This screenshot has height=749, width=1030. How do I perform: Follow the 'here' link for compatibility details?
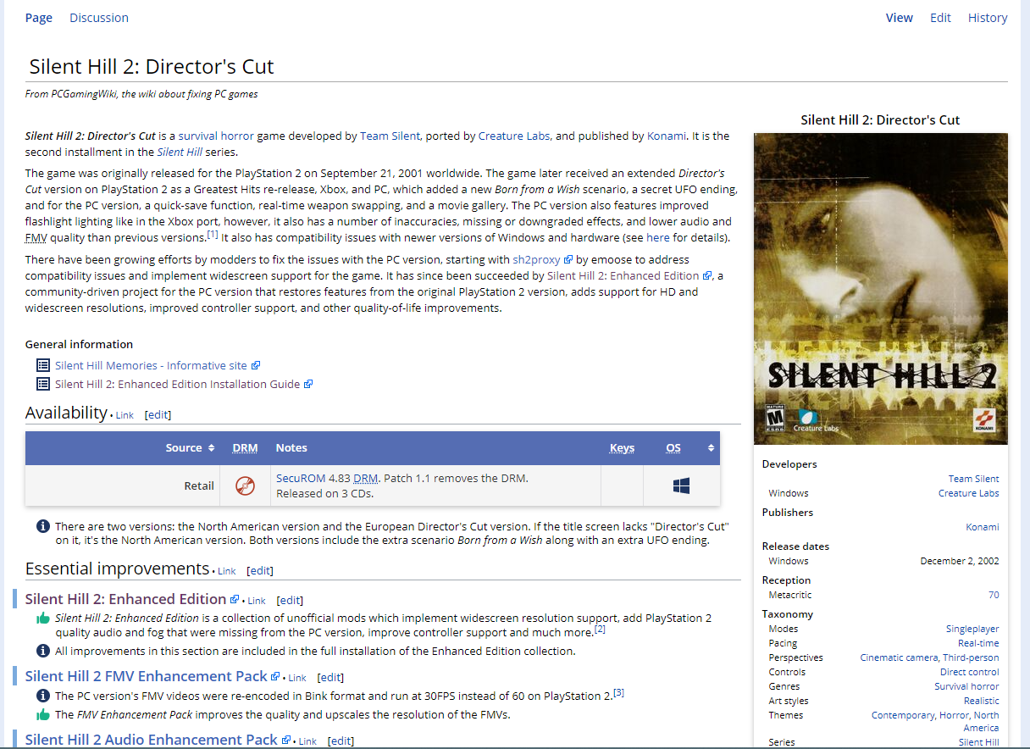pyautogui.click(x=657, y=238)
